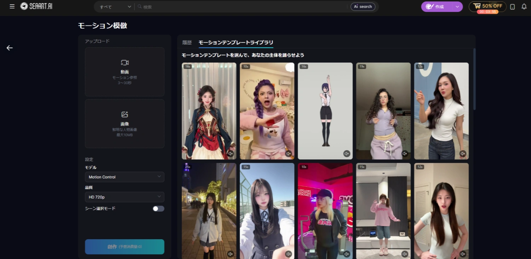This screenshot has width=531, height=259.
Task: Click the SeaArt.AI logo
Action: coord(36,6)
